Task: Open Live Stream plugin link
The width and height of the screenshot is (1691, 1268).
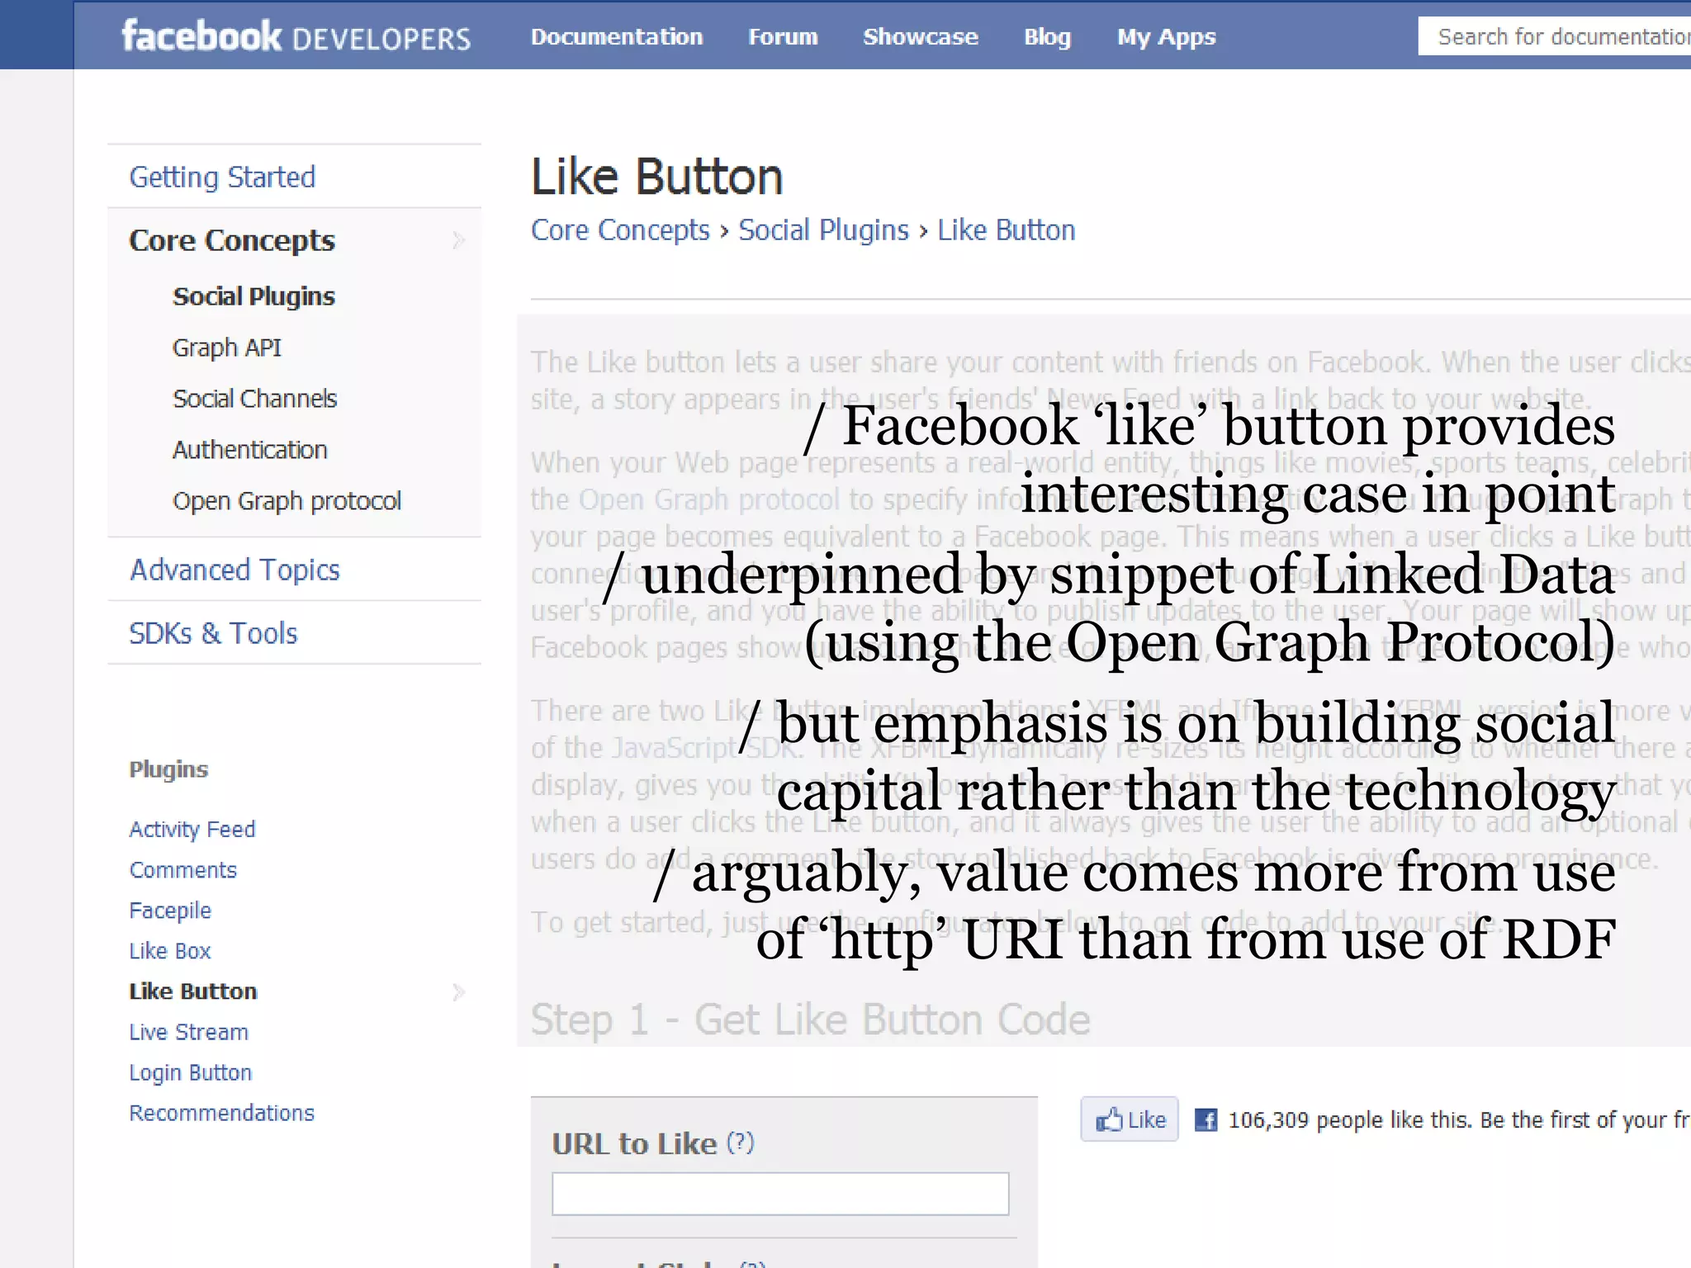Action: coord(188,1032)
